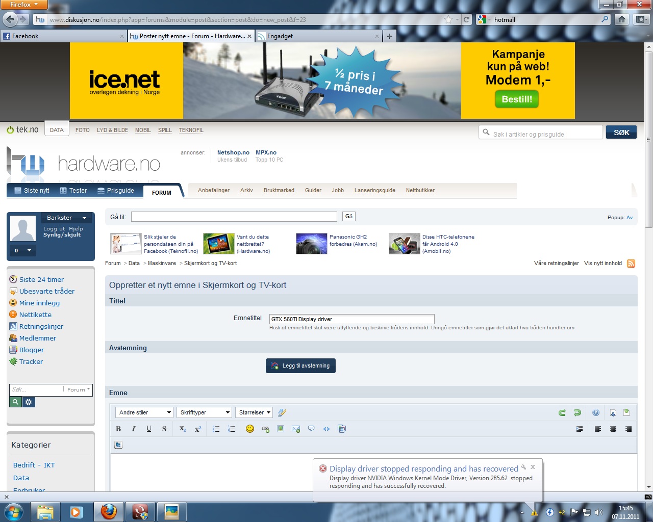Open the Forum search scope dropdown

(78, 389)
